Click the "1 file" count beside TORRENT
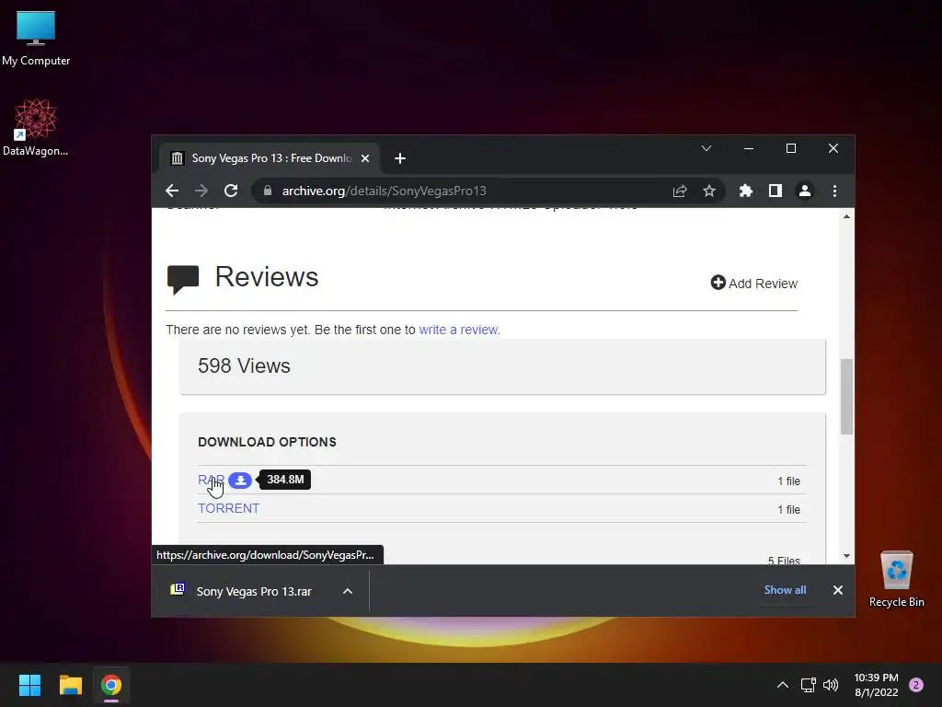 point(788,510)
